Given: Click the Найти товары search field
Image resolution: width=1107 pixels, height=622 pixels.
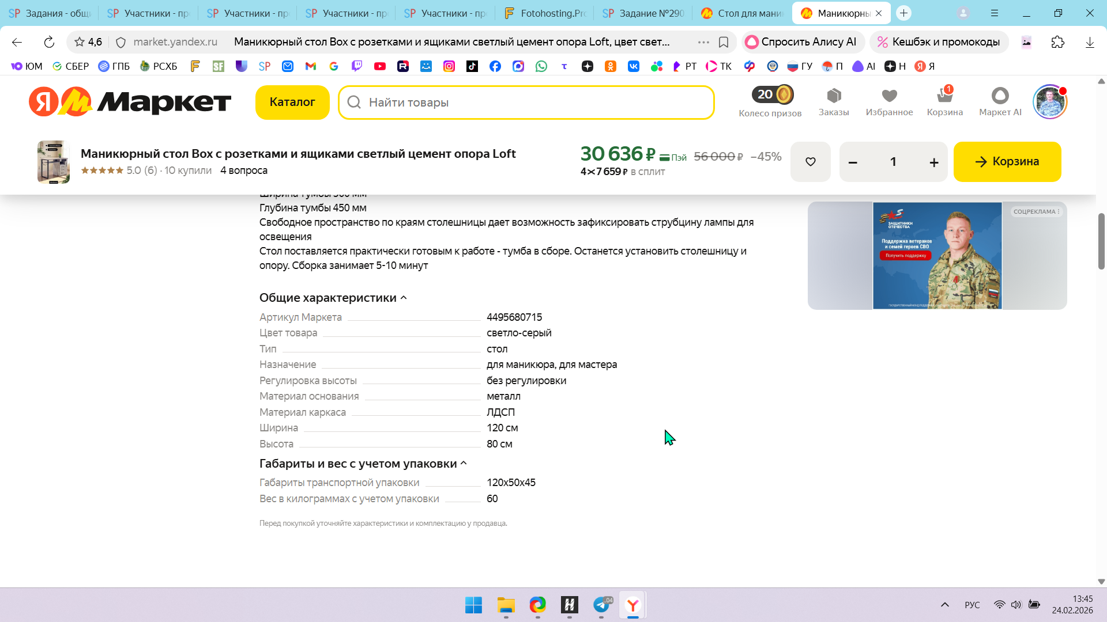Looking at the screenshot, I should [526, 103].
